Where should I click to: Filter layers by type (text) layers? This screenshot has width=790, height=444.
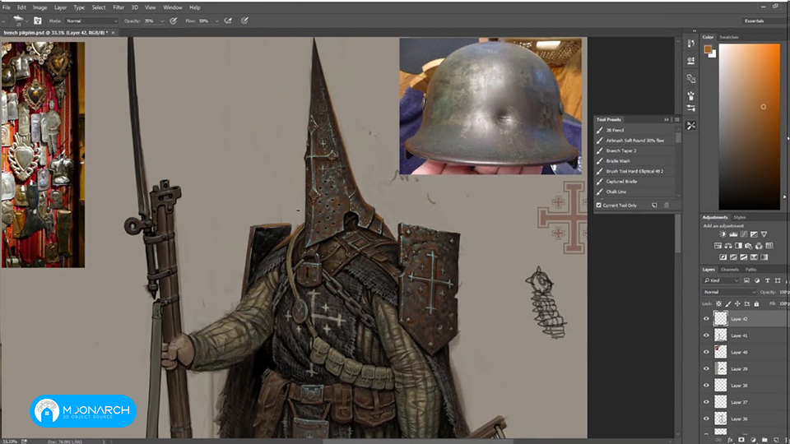tap(767, 280)
